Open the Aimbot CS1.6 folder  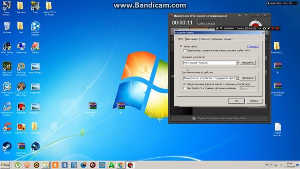point(49,8)
